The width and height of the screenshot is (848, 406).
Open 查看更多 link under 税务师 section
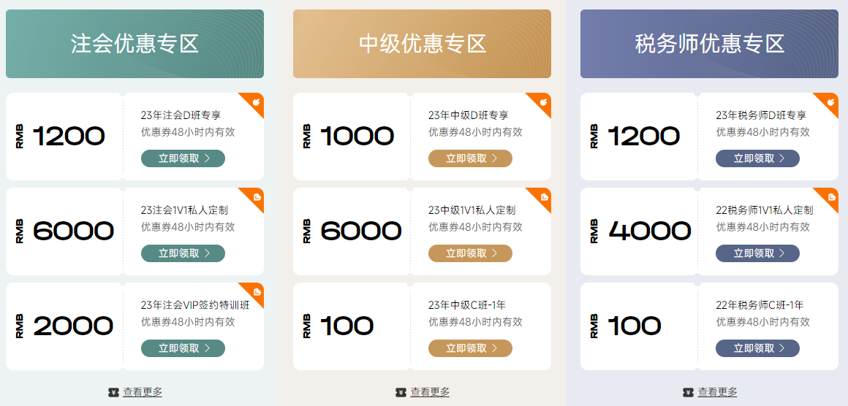[x=717, y=392]
